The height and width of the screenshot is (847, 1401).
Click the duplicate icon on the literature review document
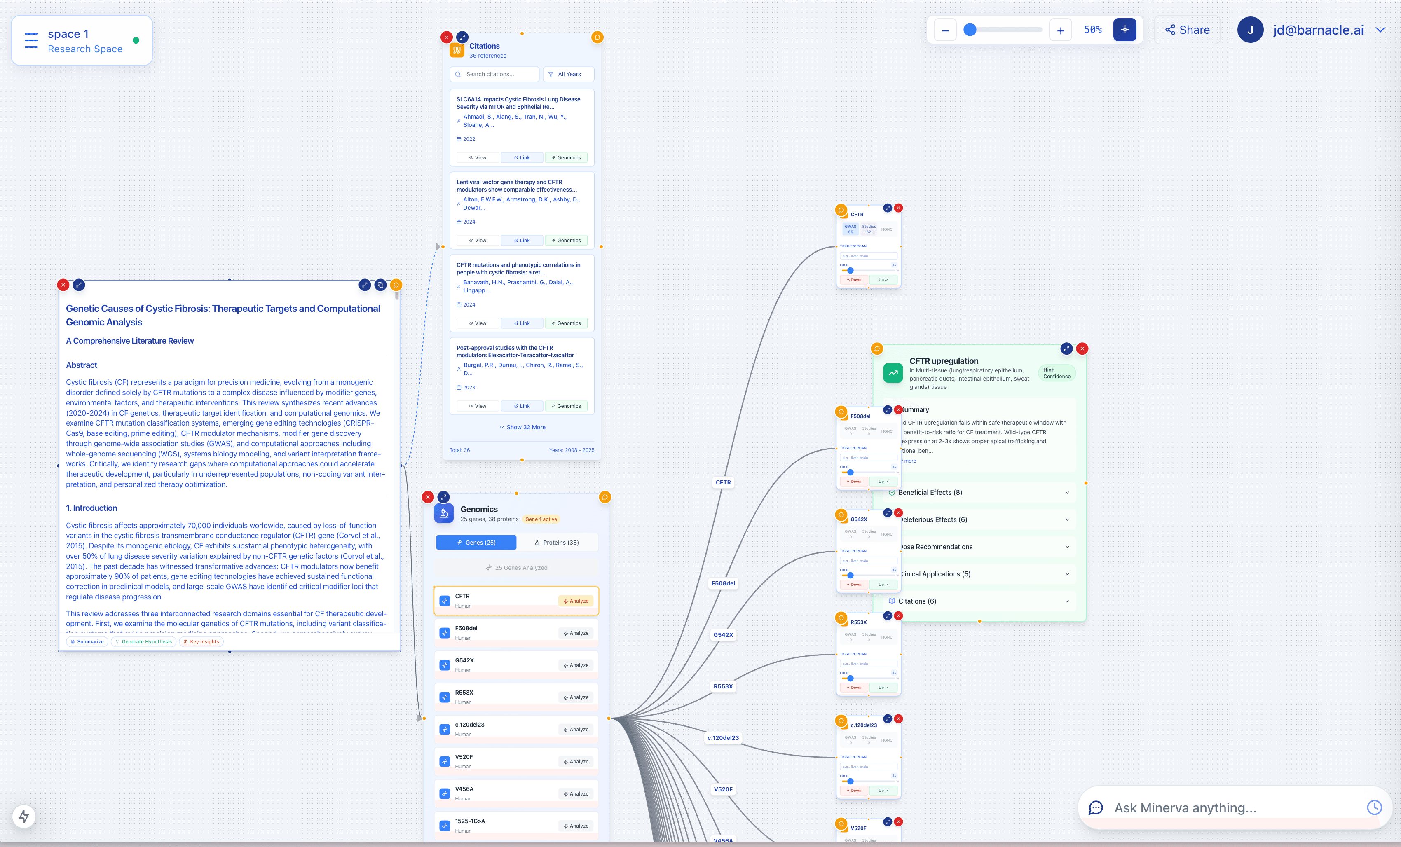coord(380,285)
